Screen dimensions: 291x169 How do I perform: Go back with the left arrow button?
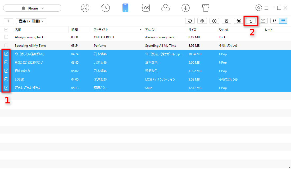8,21
